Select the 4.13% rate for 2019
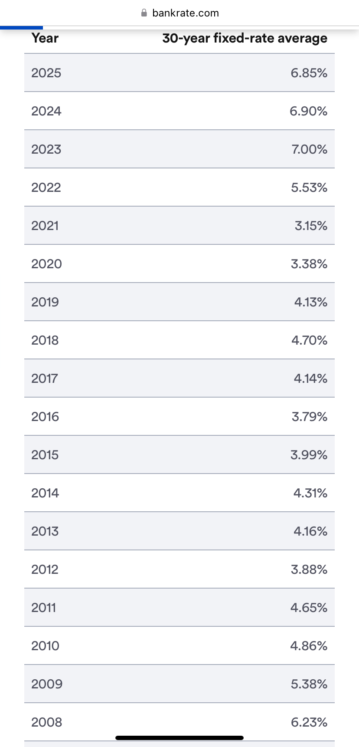The width and height of the screenshot is (359, 747). coord(311,302)
